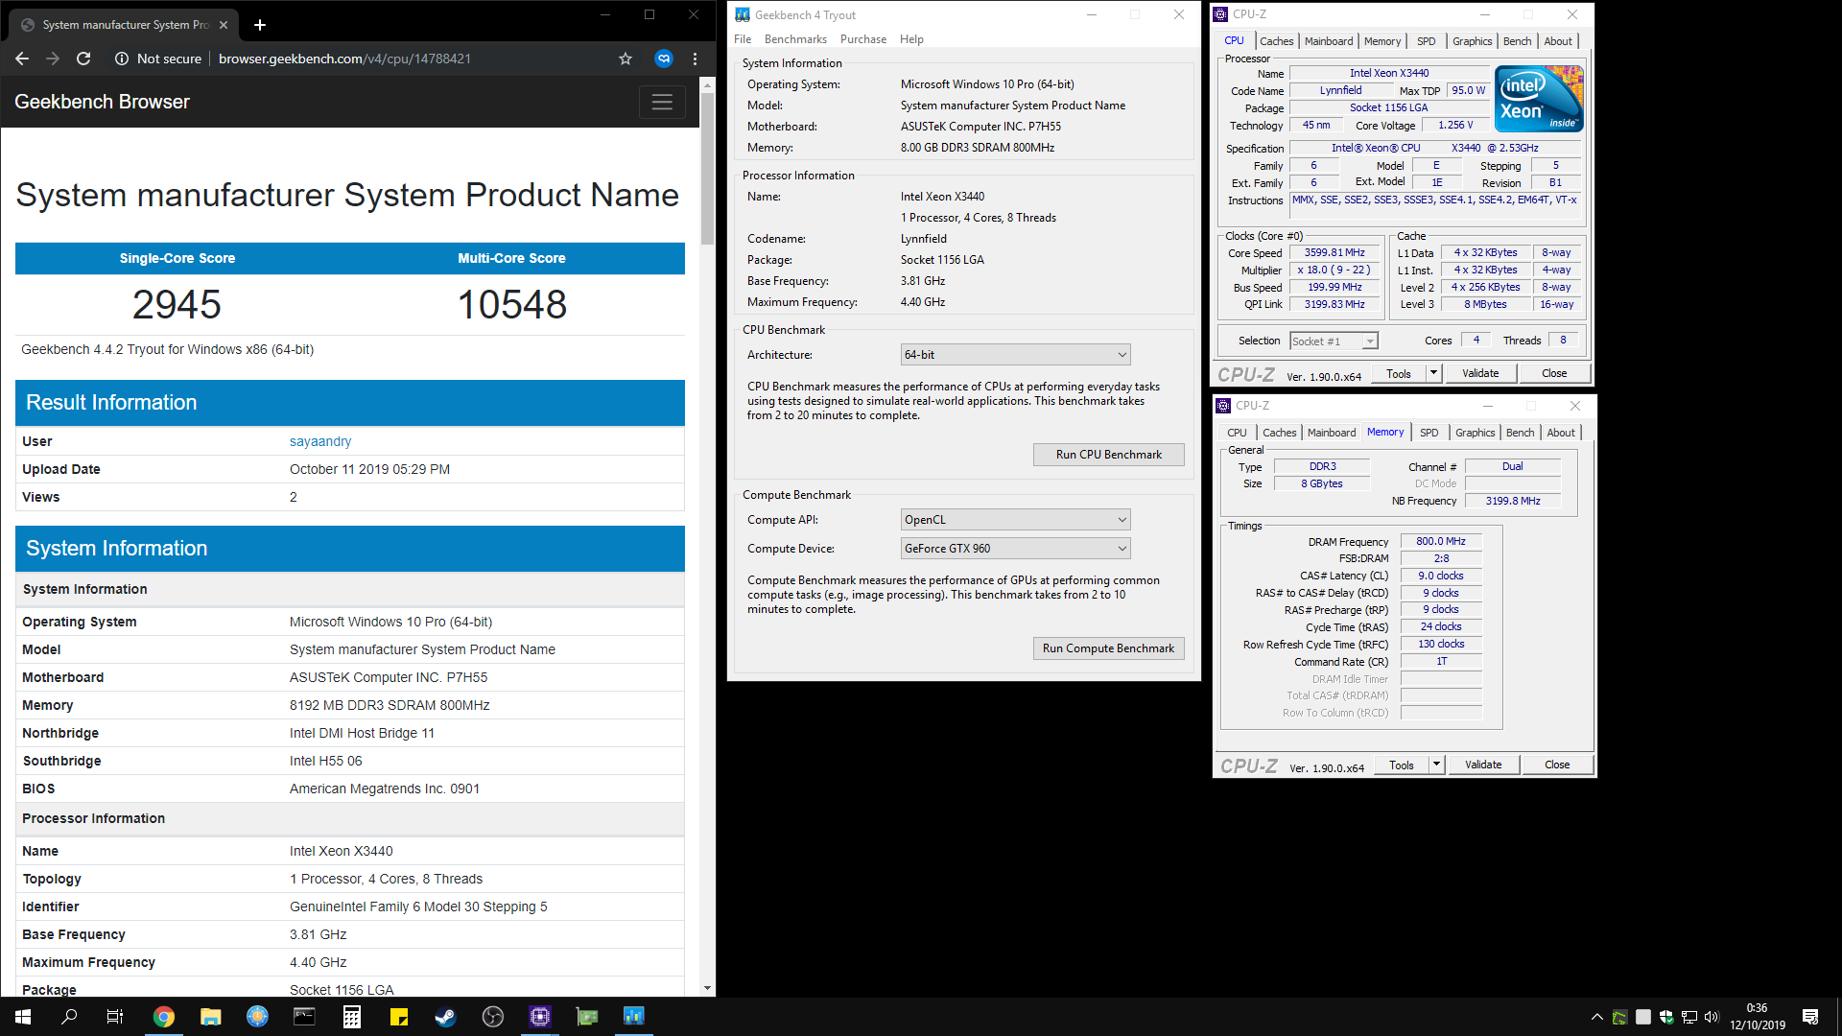This screenshot has width=1842, height=1036.
Task: Click Run CPU Benchmark
Action: pos(1108,455)
